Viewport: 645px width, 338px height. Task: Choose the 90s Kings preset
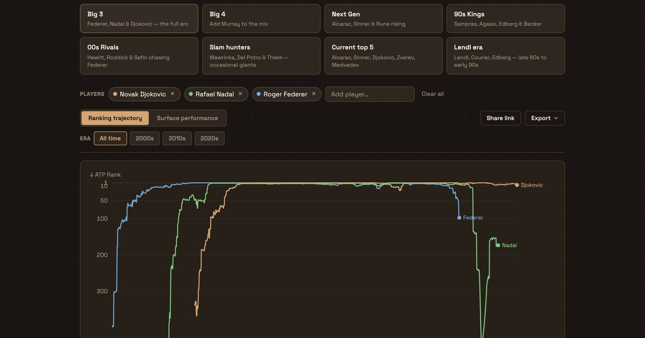tap(506, 19)
